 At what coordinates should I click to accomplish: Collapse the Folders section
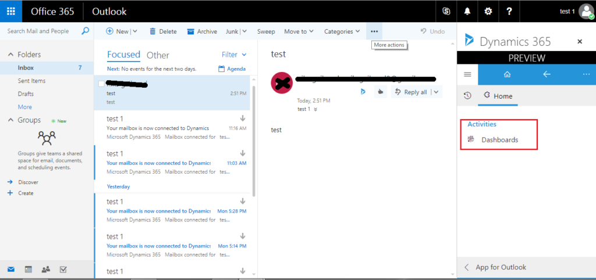10,55
